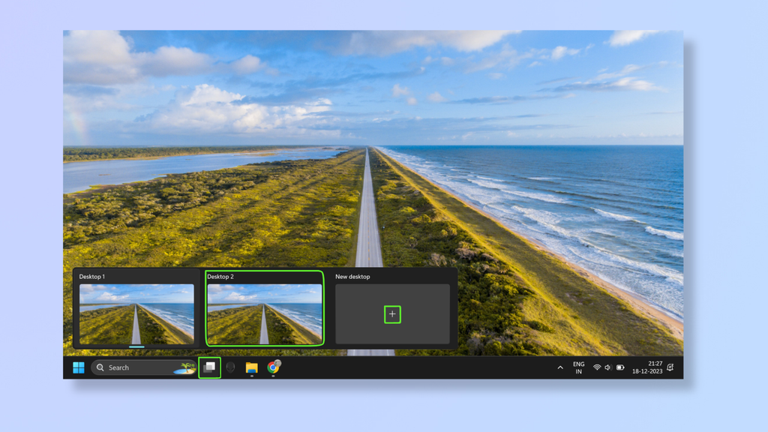768x432 pixels.
Task: Open the Alienware app on the taskbar
Action: [231, 367]
